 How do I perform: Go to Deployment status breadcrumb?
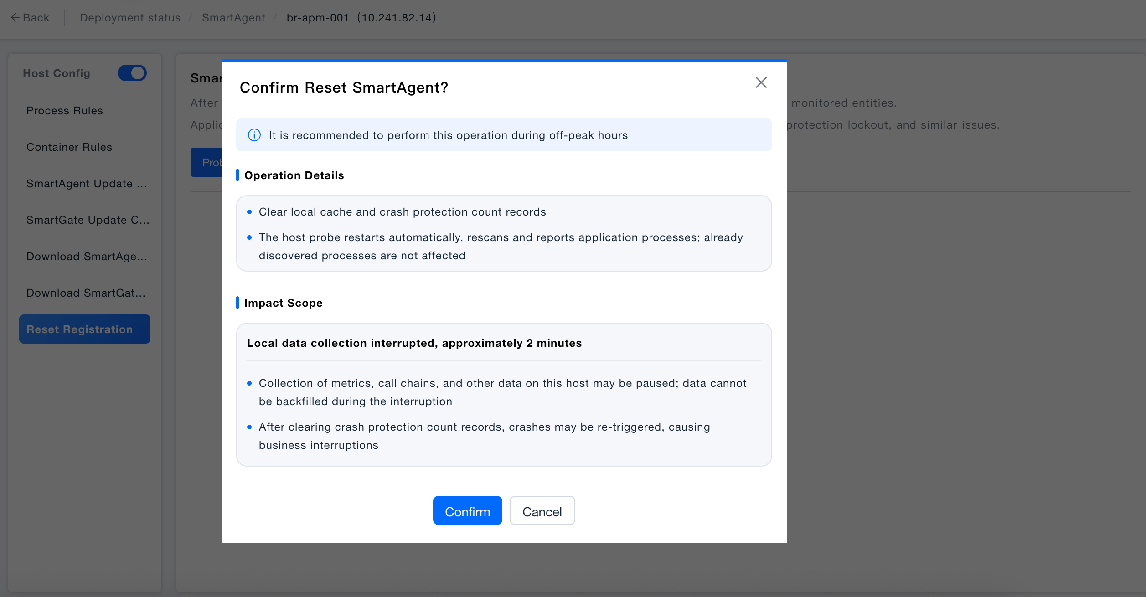[130, 18]
